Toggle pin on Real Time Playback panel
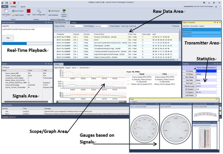Image resolution: width=223 pixels, height=154 pixels. click(48, 22)
